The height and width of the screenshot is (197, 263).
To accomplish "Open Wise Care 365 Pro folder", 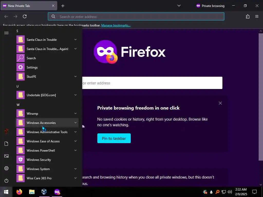I will 47,178.
